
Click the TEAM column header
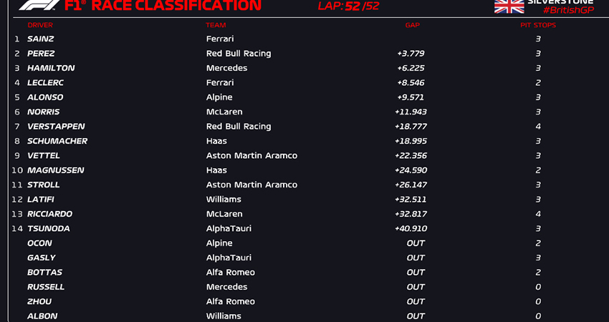point(216,25)
